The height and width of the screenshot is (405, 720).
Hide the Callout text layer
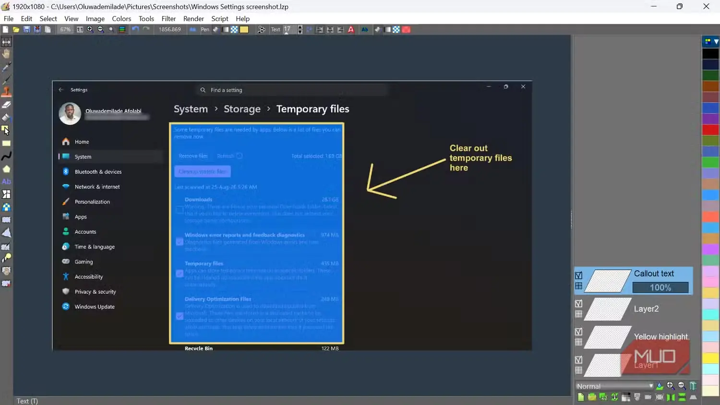coord(579,275)
